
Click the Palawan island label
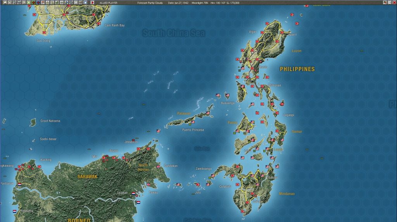(x=184, y=113)
